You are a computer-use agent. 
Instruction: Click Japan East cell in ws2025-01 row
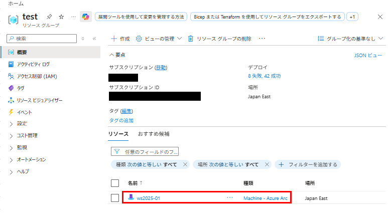pyautogui.click(x=316, y=198)
